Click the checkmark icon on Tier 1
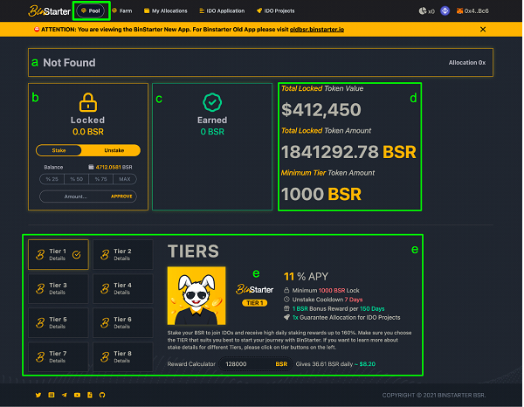Image resolution: width=524 pixels, height=407 pixels. tap(77, 255)
